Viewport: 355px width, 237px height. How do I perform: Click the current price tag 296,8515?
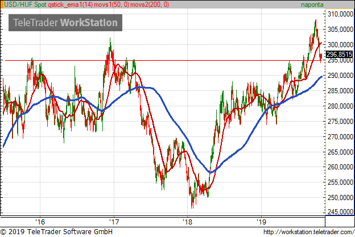pyautogui.click(x=339, y=54)
